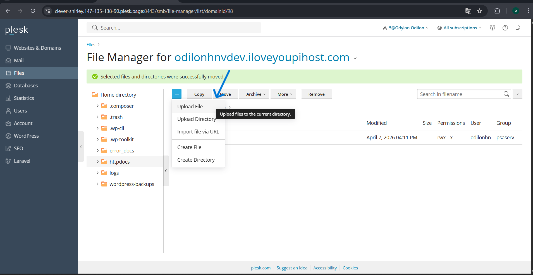Image resolution: width=533 pixels, height=275 pixels.
Task: Collapse the left sidebar panel
Action: coord(81,147)
